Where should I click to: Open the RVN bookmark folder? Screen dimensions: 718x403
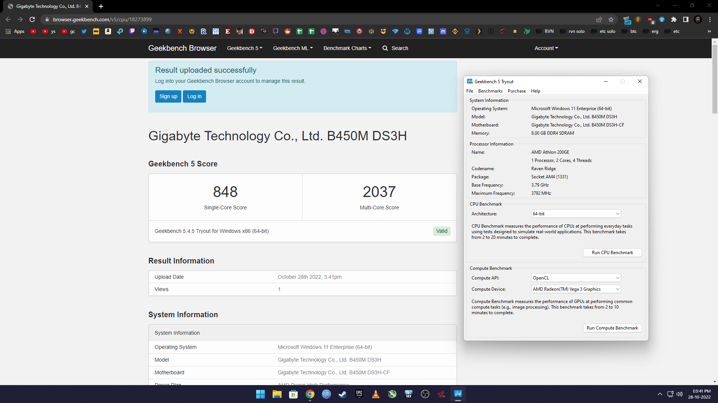(545, 31)
